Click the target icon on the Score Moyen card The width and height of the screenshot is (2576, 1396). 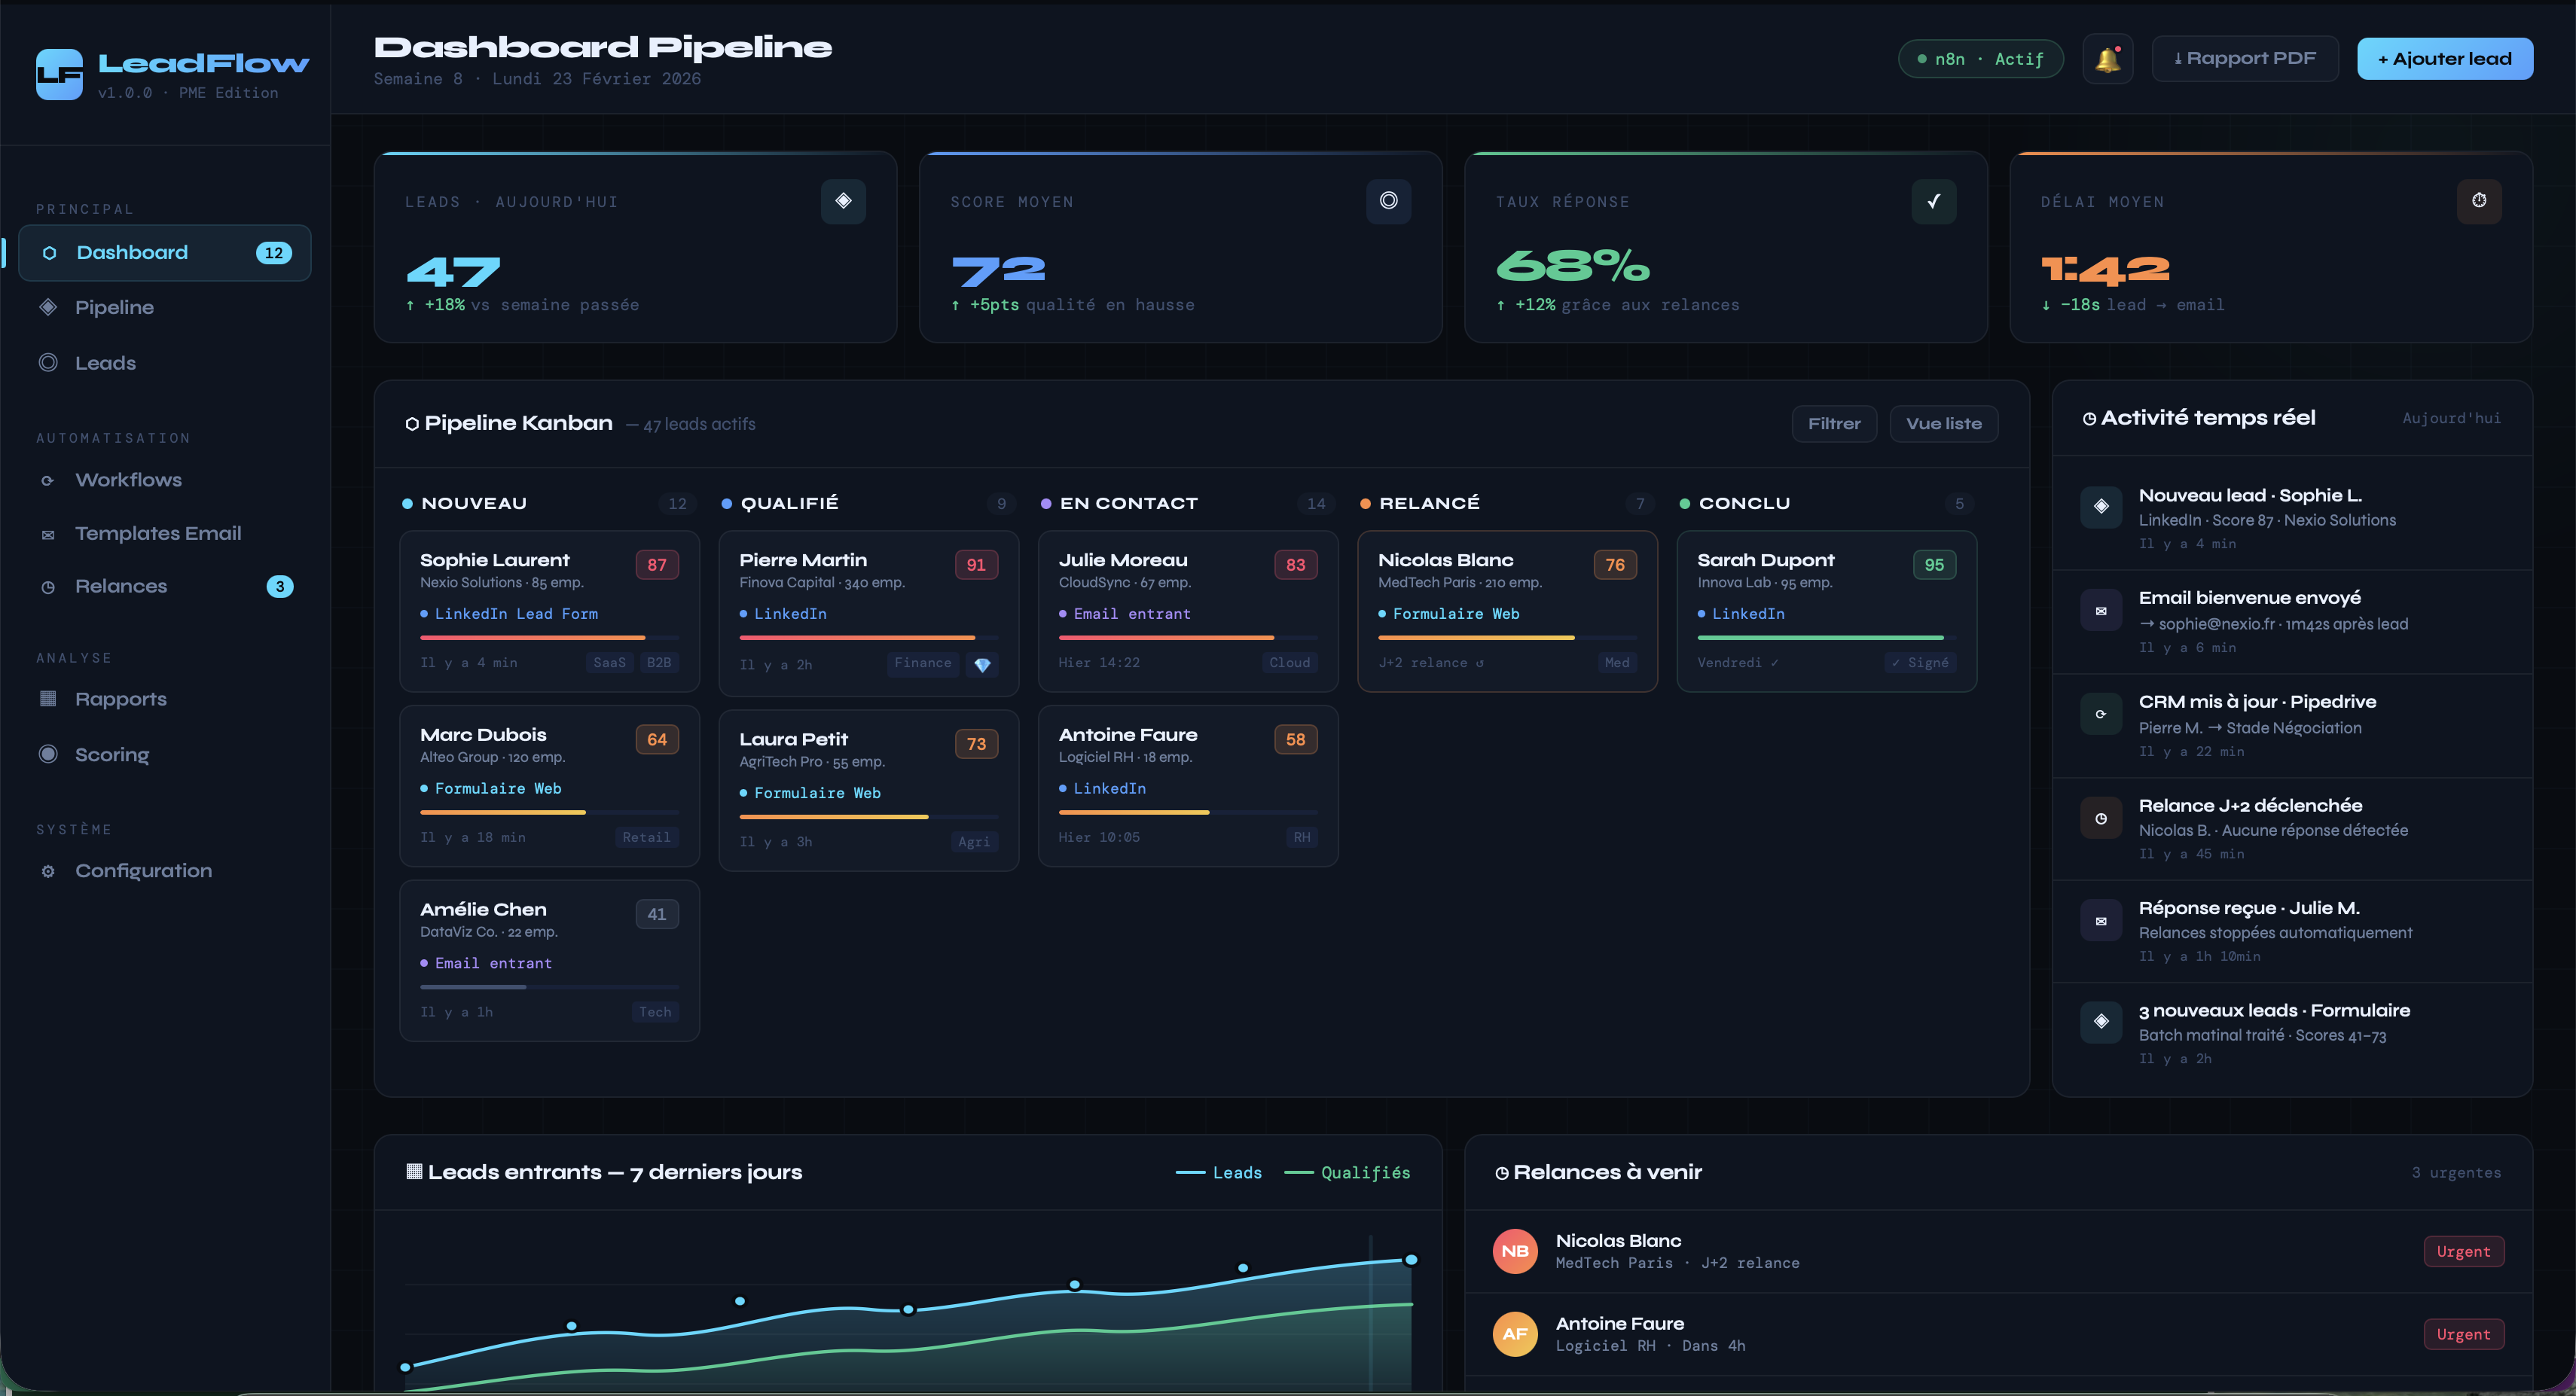(x=1388, y=201)
